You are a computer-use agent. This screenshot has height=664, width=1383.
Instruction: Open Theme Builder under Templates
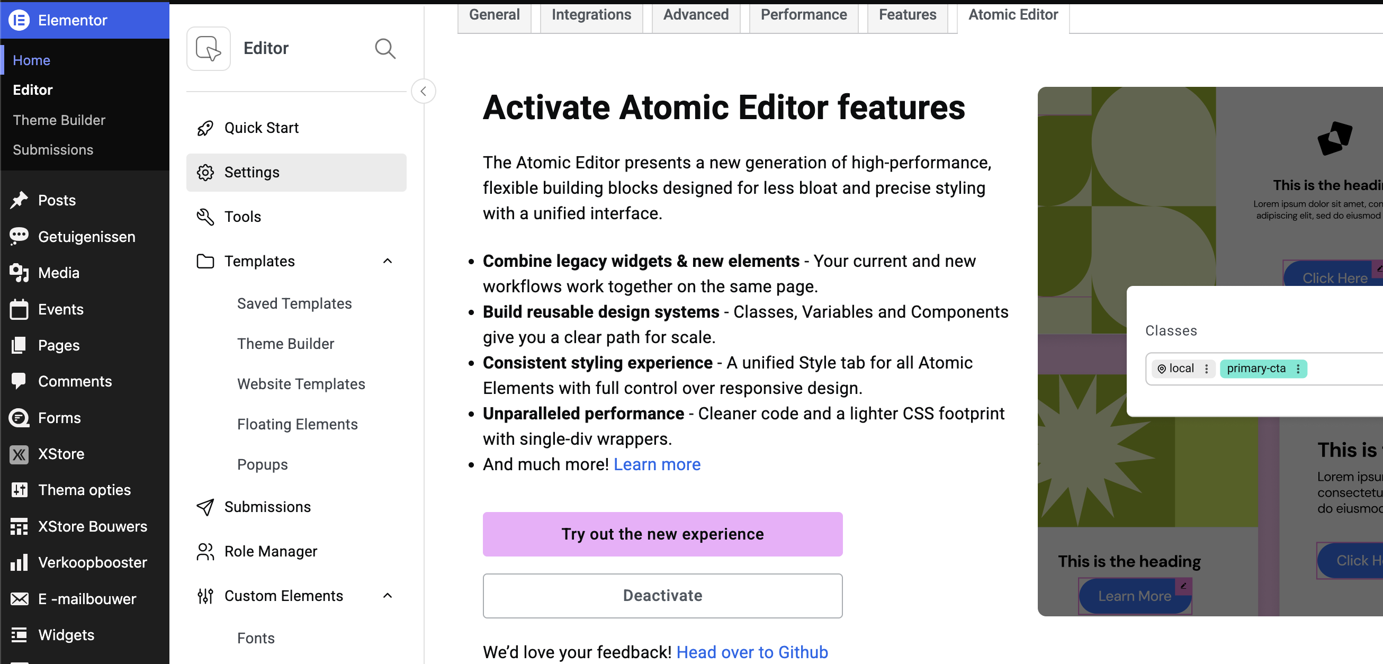click(x=285, y=344)
